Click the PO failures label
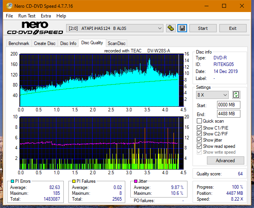The height and width of the screenshot is (208, 254). (x=144, y=201)
